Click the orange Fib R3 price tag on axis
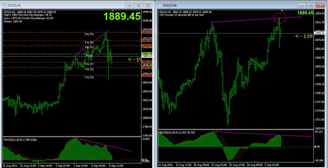328x168 pixels. tap(147, 33)
